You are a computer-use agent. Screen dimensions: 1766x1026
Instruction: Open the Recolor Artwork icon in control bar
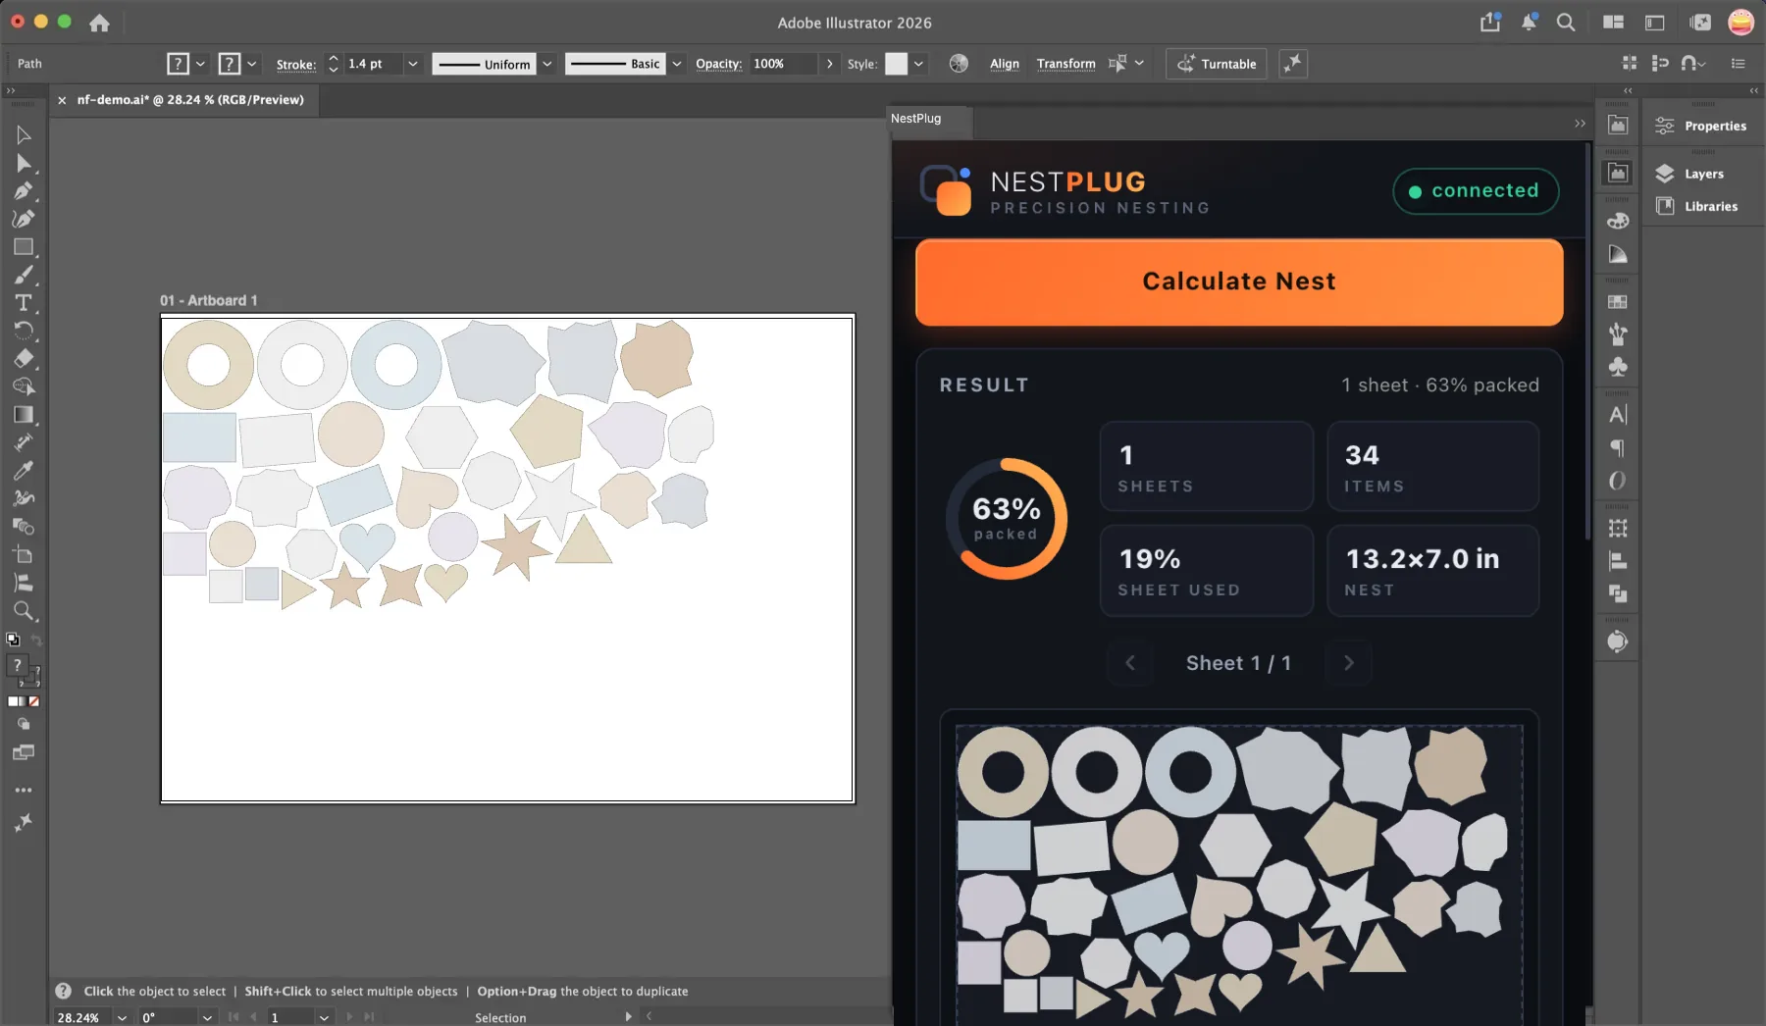959,64
